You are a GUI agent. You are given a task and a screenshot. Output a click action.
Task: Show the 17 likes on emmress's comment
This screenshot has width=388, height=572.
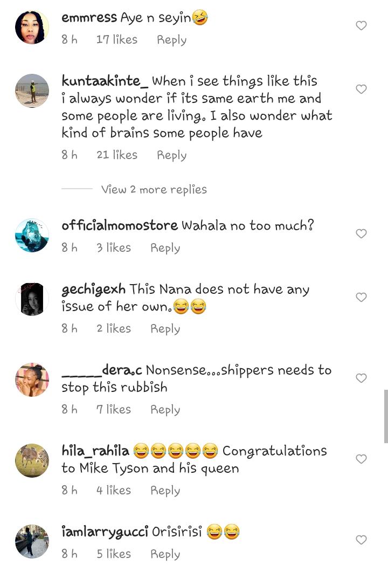tap(117, 39)
